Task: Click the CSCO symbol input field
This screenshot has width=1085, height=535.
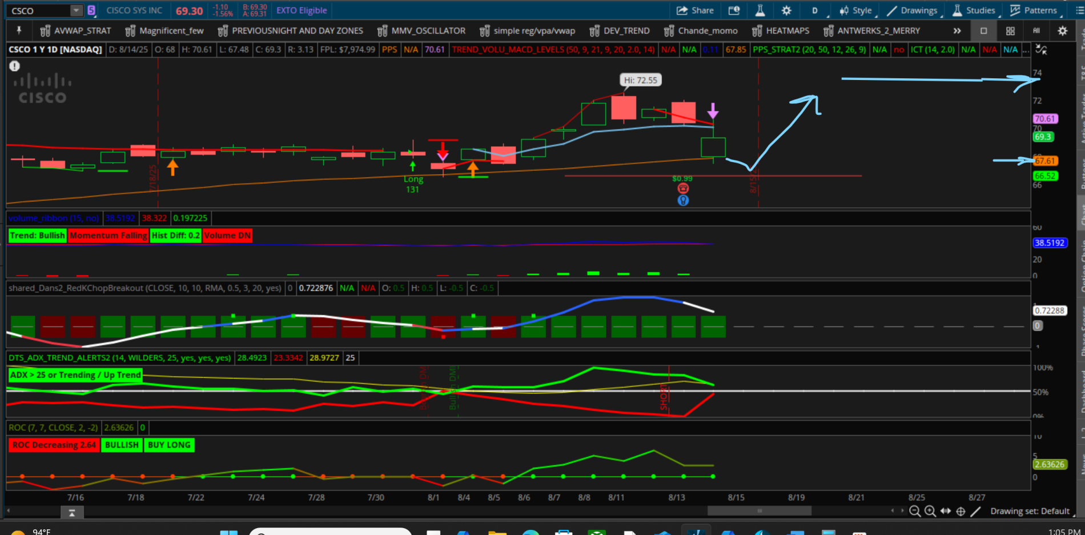Action: [40, 11]
